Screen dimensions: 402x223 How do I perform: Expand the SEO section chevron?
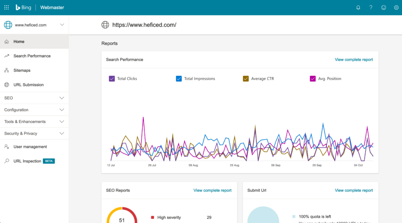62,98
